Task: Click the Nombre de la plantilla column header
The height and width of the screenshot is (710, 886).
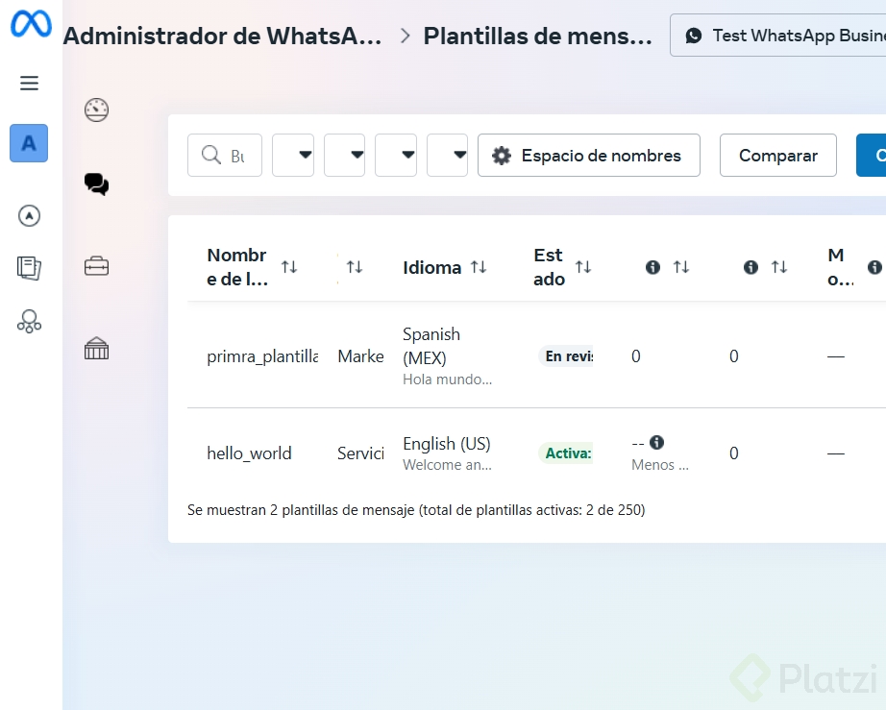Action: pyautogui.click(x=237, y=266)
